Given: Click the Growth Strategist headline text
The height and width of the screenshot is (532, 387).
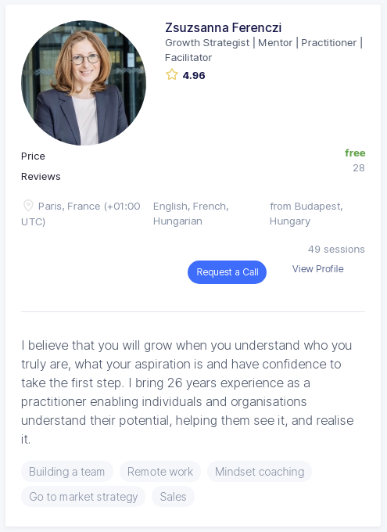Looking at the screenshot, I should click(264, 50).
